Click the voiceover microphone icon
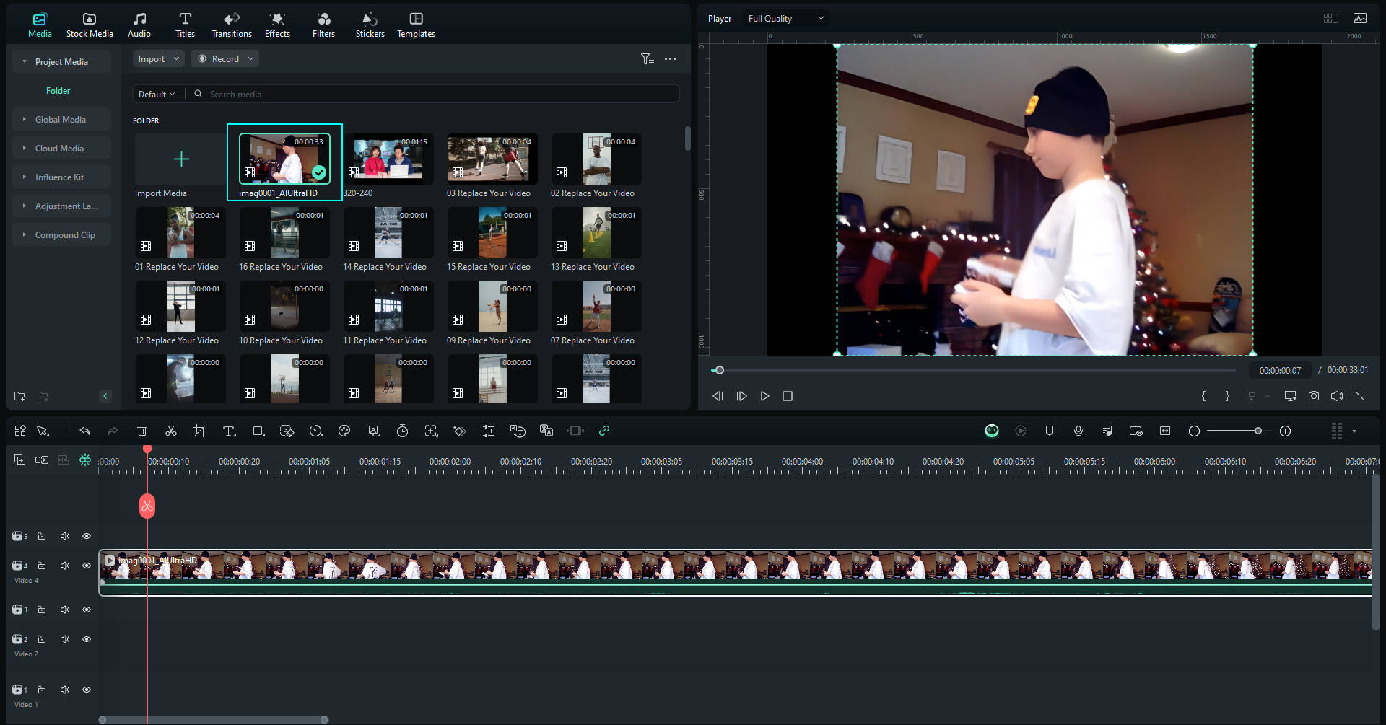1386x725 pixels. click(1078, 431)
